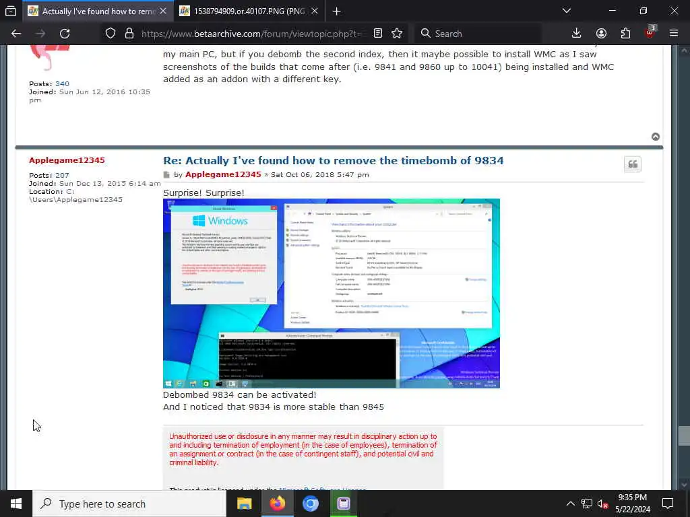Open Firefox View in the tab bar
690x517 pixels.
point(11,11)
